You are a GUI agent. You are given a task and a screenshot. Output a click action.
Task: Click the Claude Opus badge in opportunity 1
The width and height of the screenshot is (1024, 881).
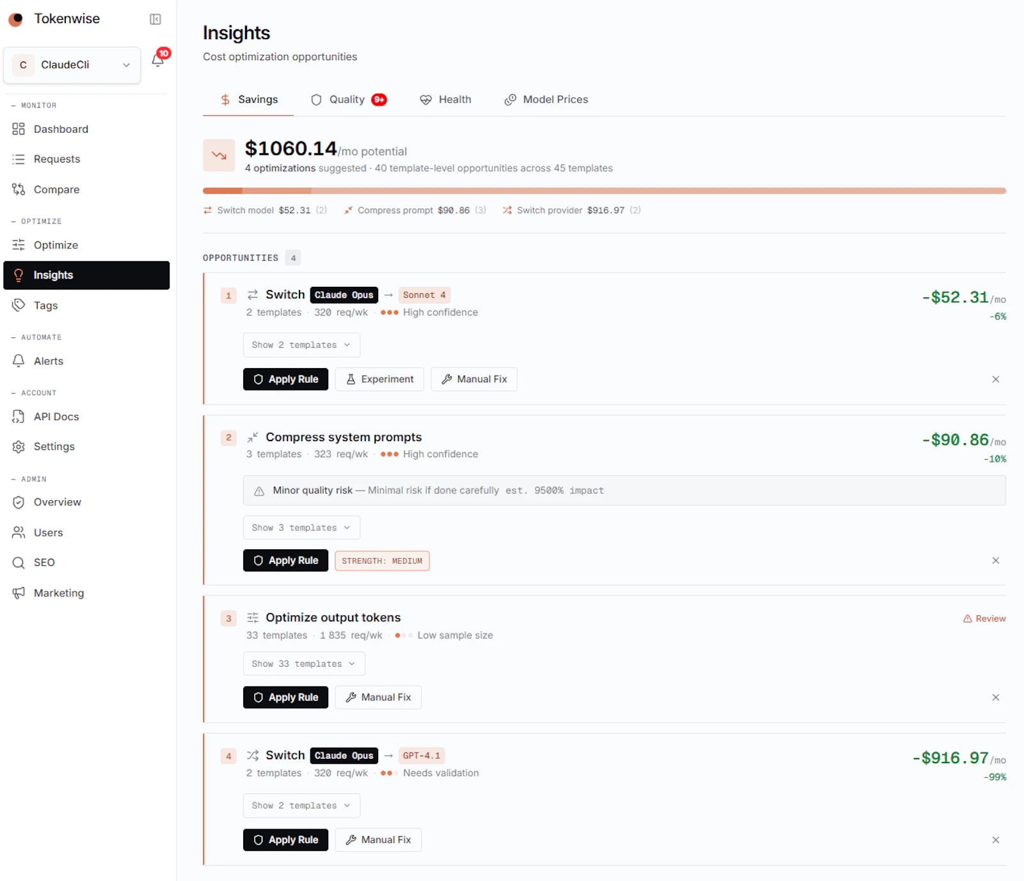pyautogui.click(x=344, y=295)
